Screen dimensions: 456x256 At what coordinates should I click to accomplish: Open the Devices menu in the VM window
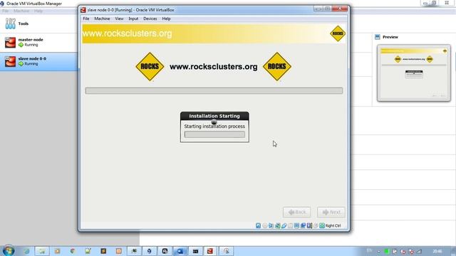150,18
